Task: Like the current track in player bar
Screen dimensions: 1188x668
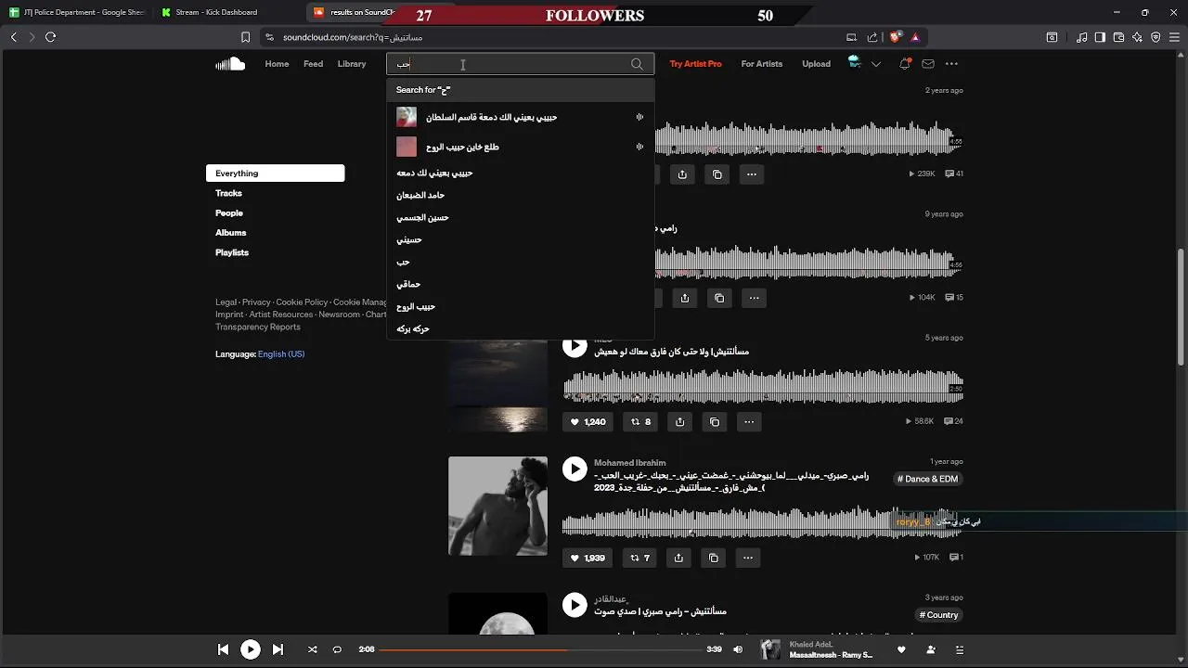Action: (901, 649)
